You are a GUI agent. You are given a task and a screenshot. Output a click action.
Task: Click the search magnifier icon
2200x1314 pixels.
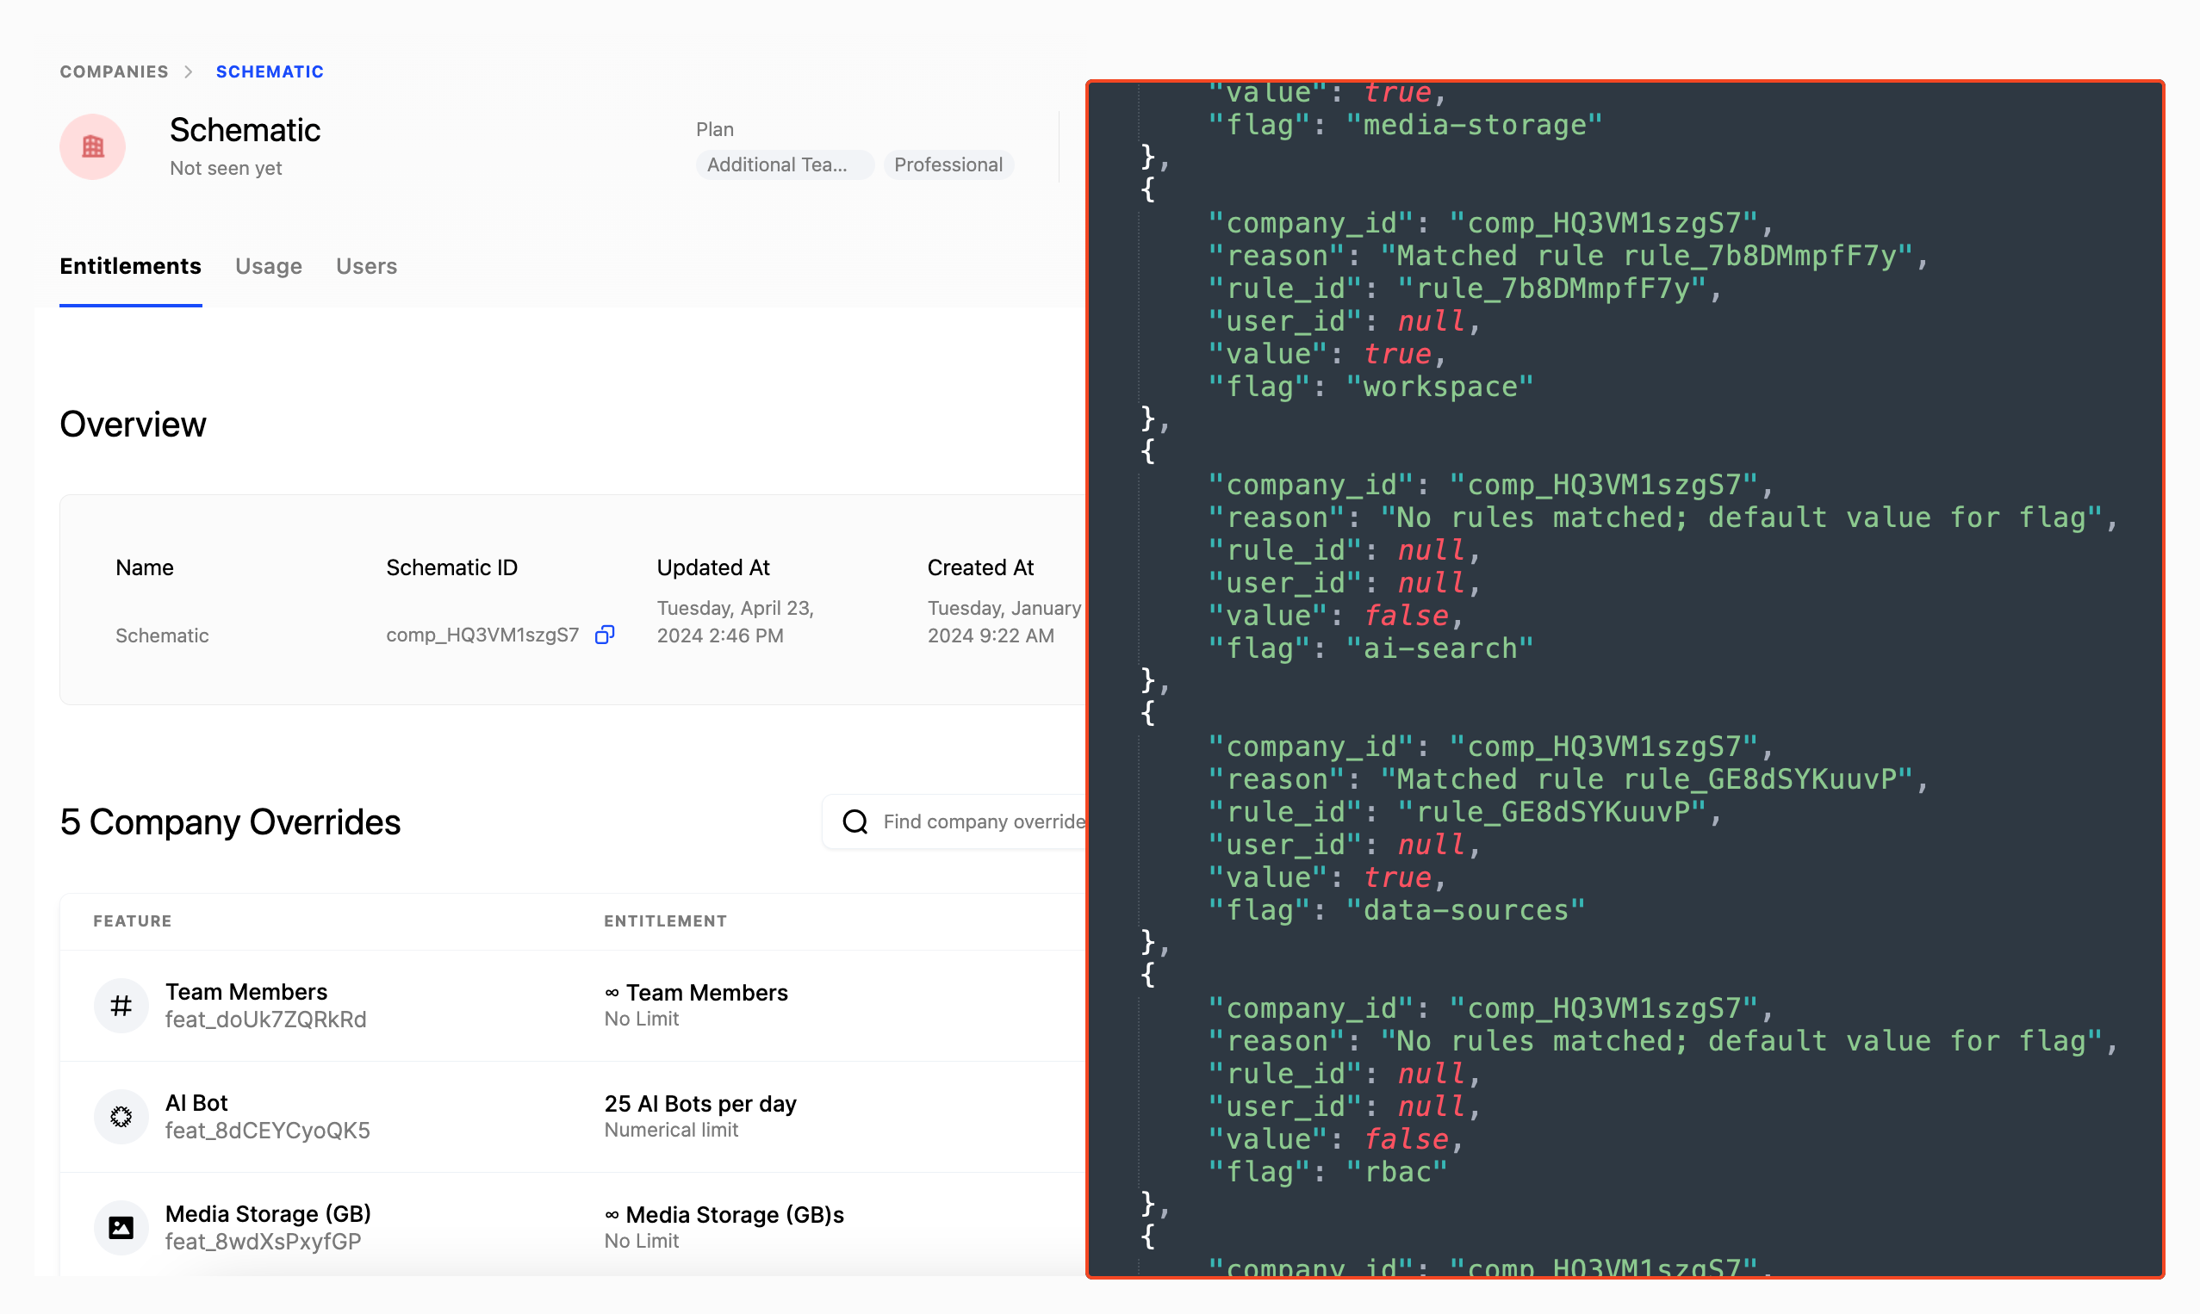(855, 821)
